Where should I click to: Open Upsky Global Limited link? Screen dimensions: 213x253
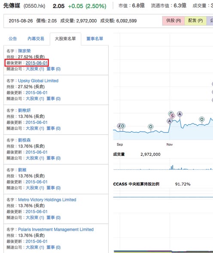tap(38, 81)
